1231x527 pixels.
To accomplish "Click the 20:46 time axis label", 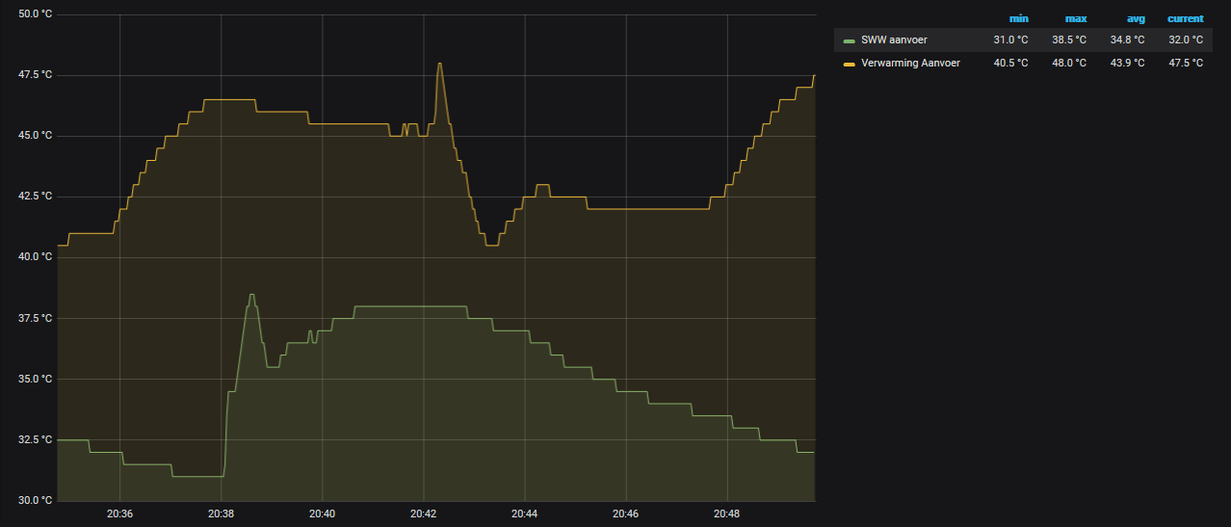I will (x=625, y=514).
